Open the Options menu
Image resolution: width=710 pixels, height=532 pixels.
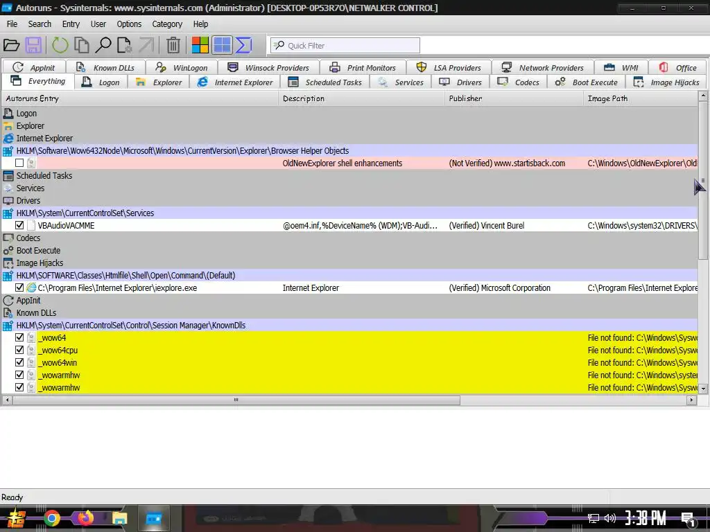point(129,24)
